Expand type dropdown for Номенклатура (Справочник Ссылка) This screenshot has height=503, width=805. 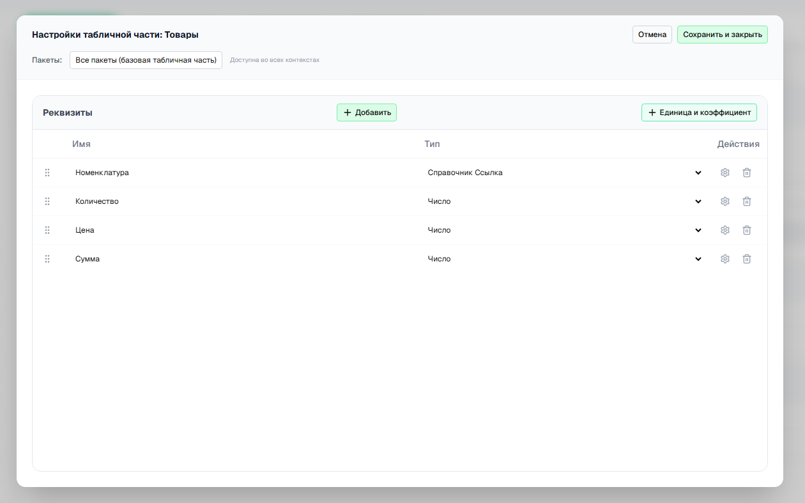(x=565, y=173)
